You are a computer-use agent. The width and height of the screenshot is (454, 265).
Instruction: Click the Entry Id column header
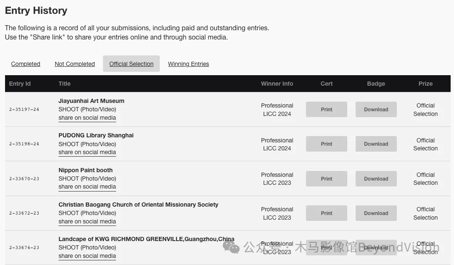(x=20, y=84)
